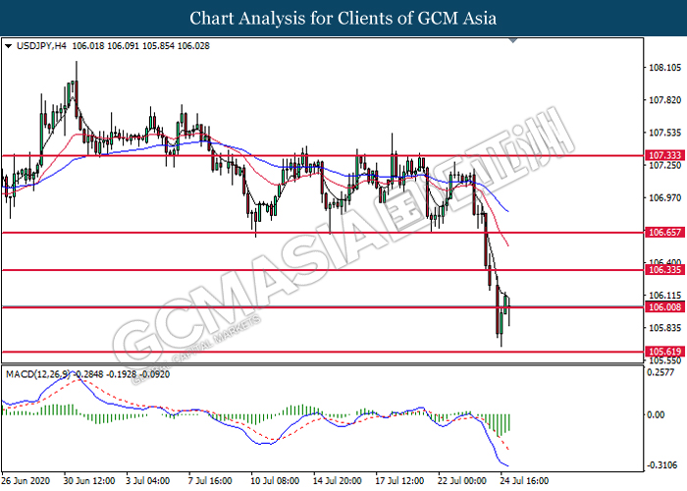Viewport: 687px width, 491px height.
Task: Click the chart shift triangle marker at top
Action: coord(513,41)
